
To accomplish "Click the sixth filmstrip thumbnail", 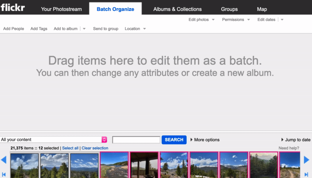I will 174,165.
